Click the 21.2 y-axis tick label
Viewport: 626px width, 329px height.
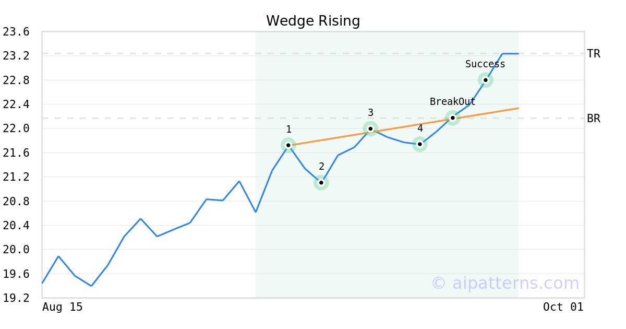click(x=16, y=177)
